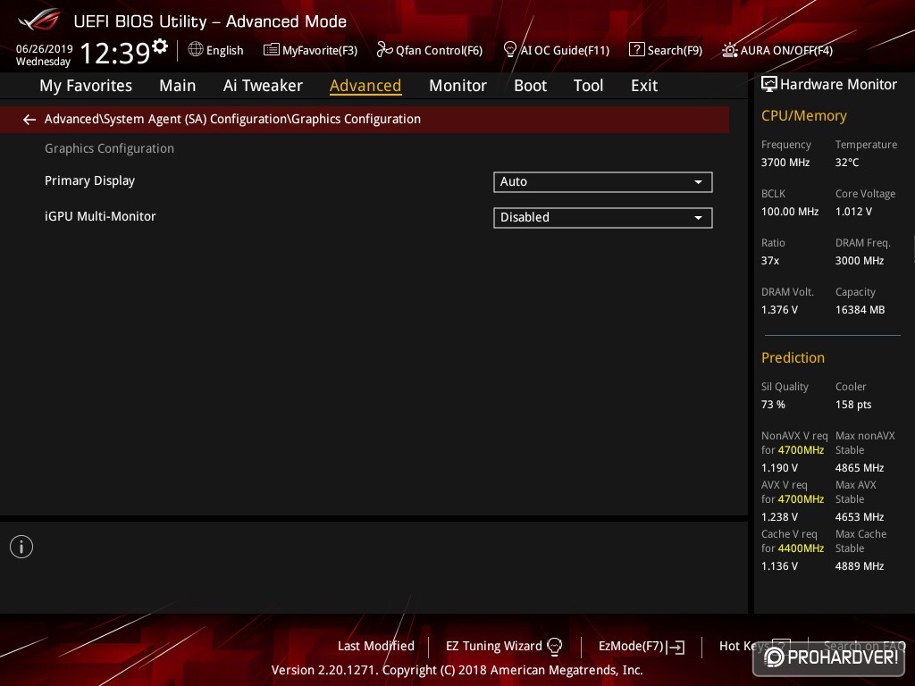Click the breadcrumb path Graphics Configuration
Image resolution: width=915 pixels, height=686 pixels.
tap(356, 119)
